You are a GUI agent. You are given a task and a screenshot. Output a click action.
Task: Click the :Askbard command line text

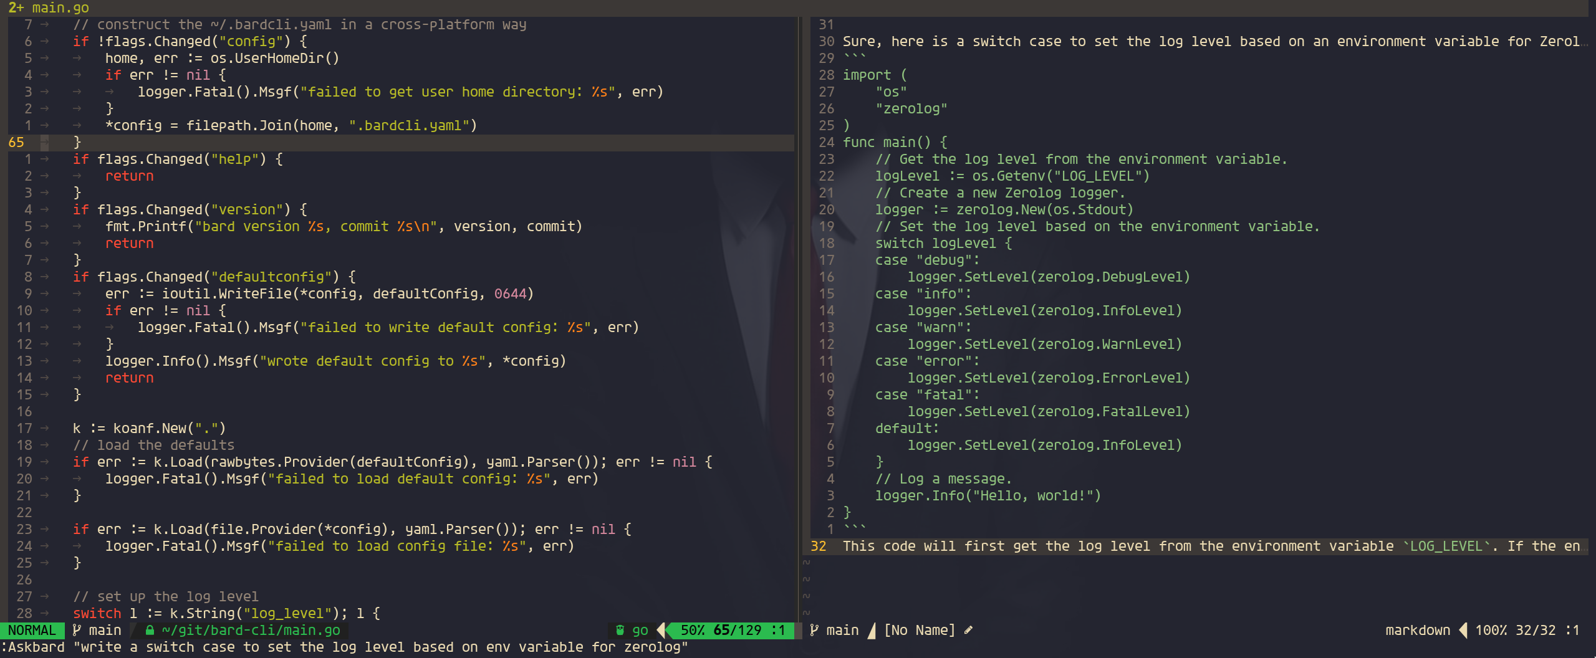coord(344,647)
